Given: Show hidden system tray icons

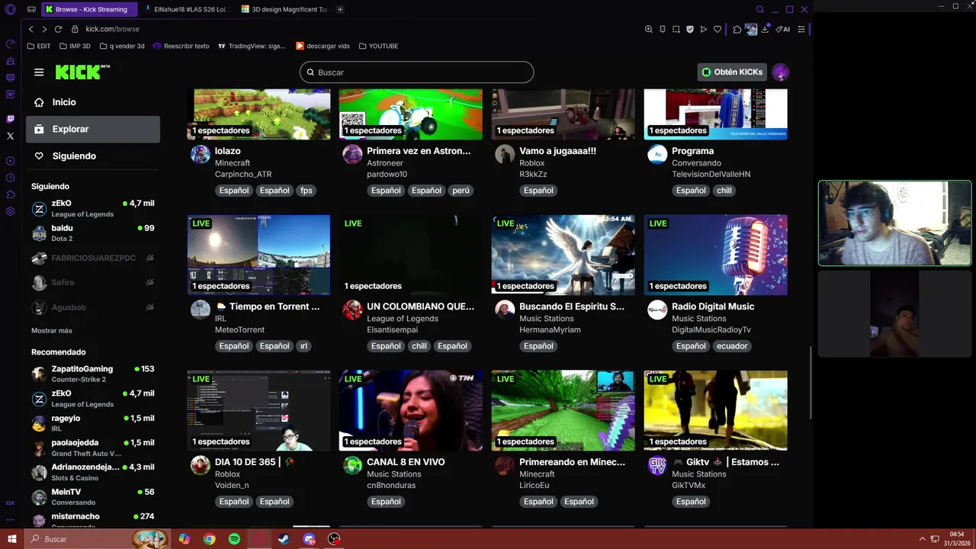Looking at the screenshot, I should (923, 539).
